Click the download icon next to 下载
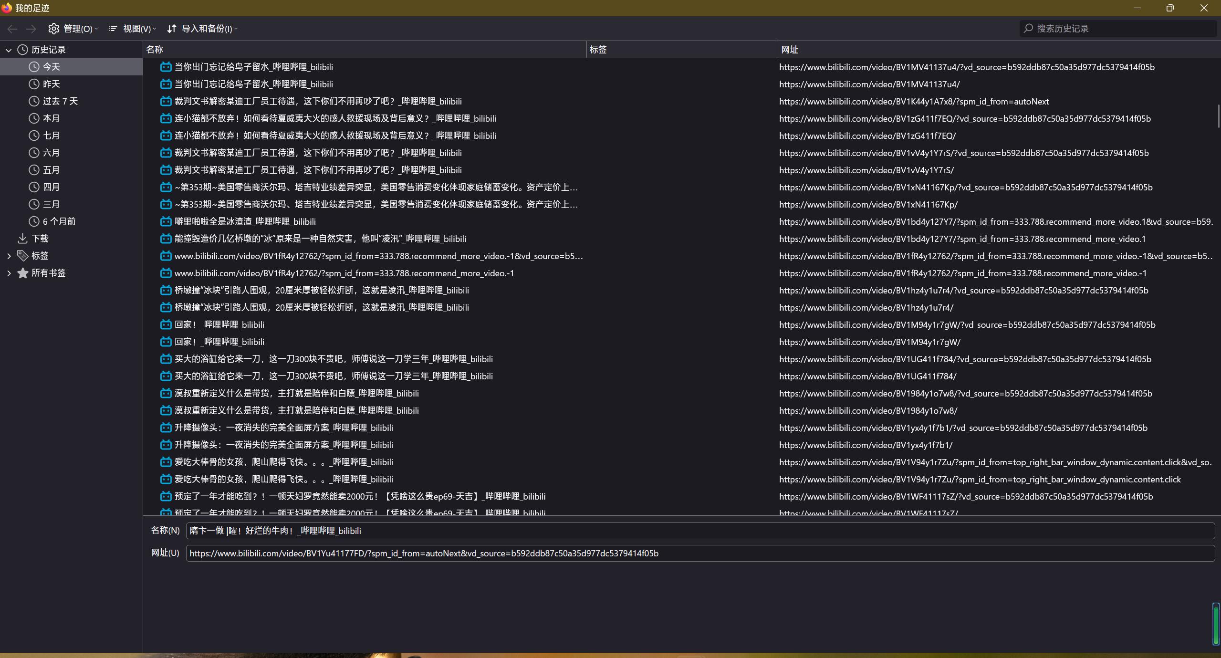This screenshot has height=658, width=1221. tap(22, 238)
